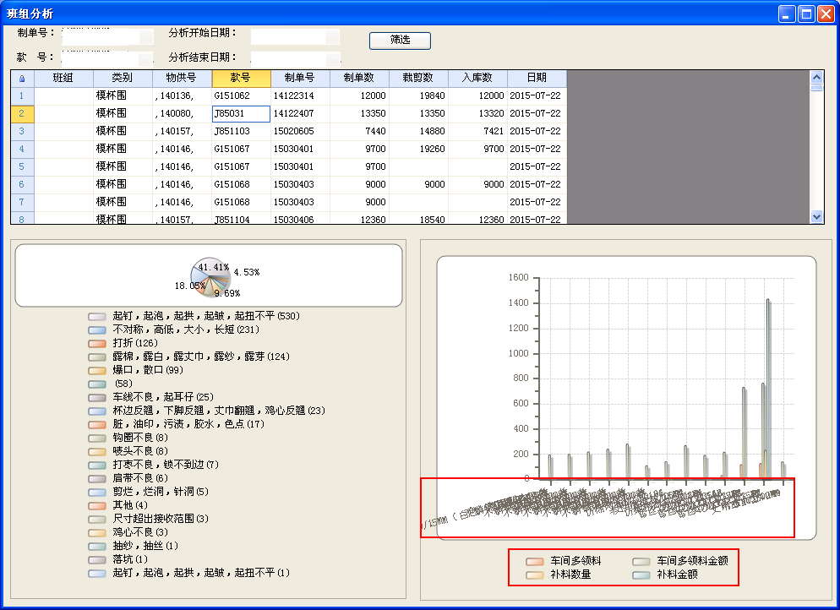Click the 补料金额 legend swatch
Viewport: 840px width, 610px height.
click(641, 575)
